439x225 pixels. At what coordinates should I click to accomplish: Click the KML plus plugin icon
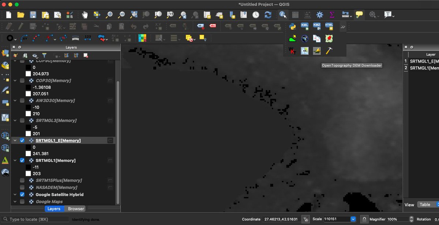click(305, 26)
